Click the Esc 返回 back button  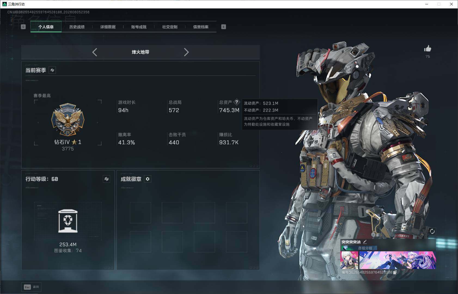[x=31, y=287]
